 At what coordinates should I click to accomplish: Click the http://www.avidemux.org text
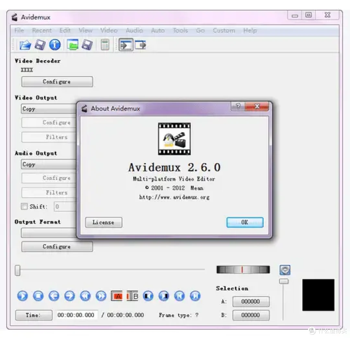click(x=174, y=197)
